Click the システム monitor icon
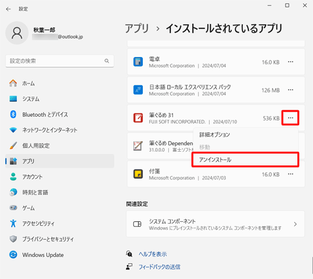Viewport: 313px width, 279px height. [13, 99]
